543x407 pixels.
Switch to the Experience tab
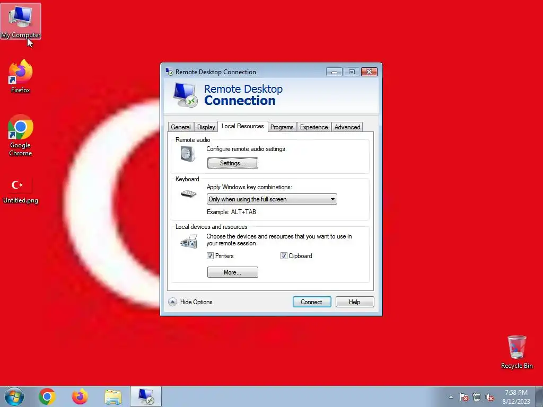(314, 127)
